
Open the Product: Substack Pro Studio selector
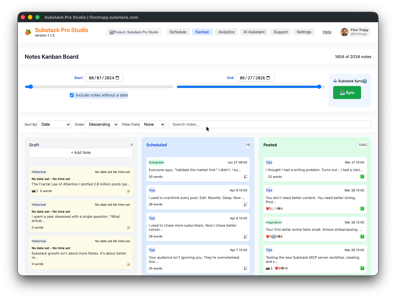point(134,32)
